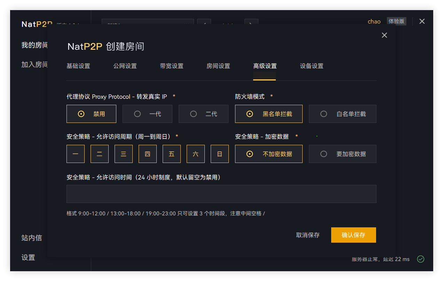Click 取消保存 to cancel saving
The width and height of the screenshot is (444, 282).
(308, 235)
